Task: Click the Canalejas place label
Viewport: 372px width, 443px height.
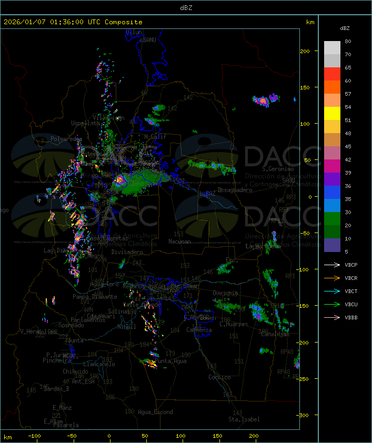Action: point(275,335)
